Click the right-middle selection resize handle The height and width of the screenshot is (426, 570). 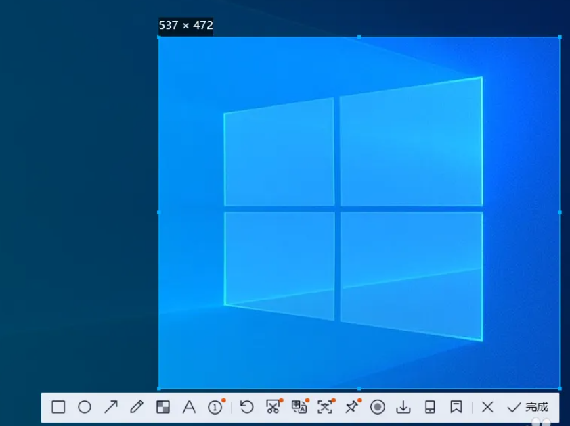coord(560,212)
